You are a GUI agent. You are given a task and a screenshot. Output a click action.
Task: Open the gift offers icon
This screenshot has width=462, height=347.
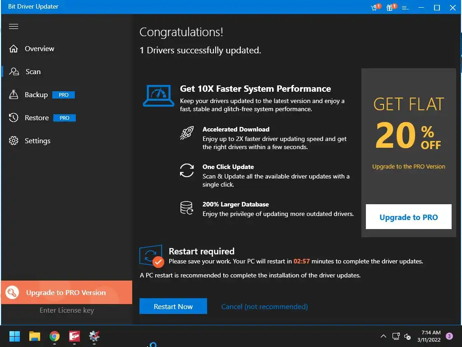pos(391,7)
